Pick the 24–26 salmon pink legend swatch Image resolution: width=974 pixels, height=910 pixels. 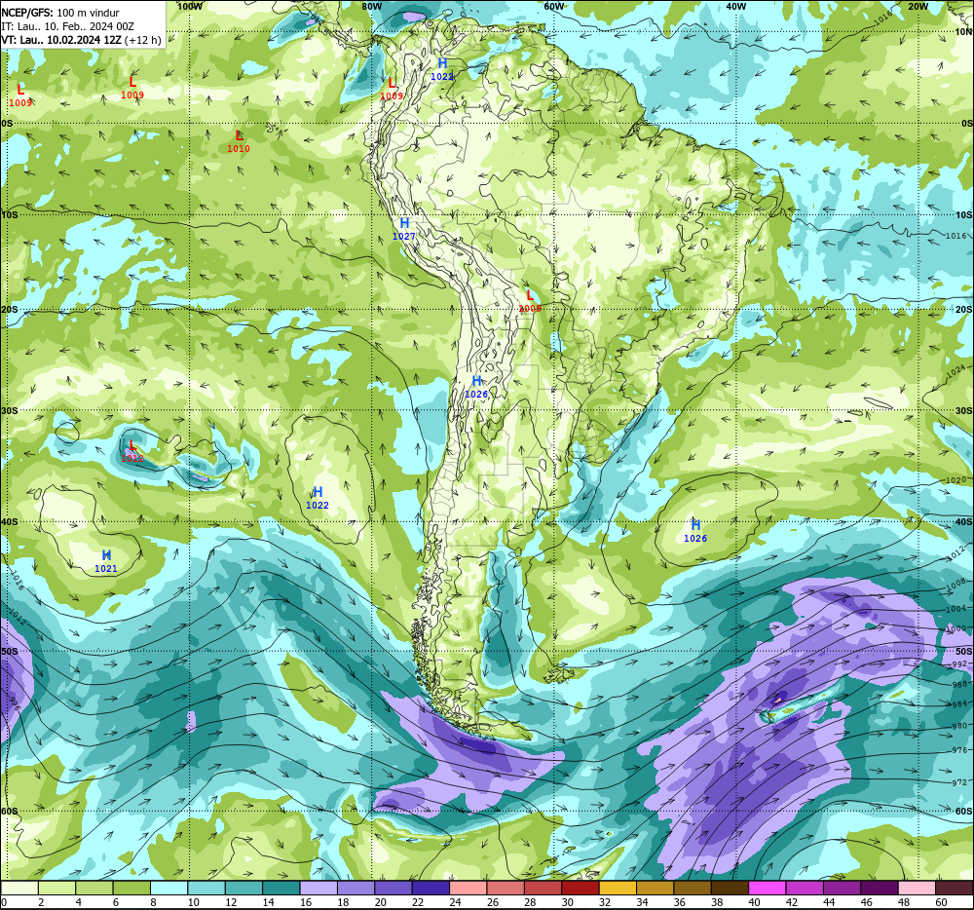click(468, 888)
